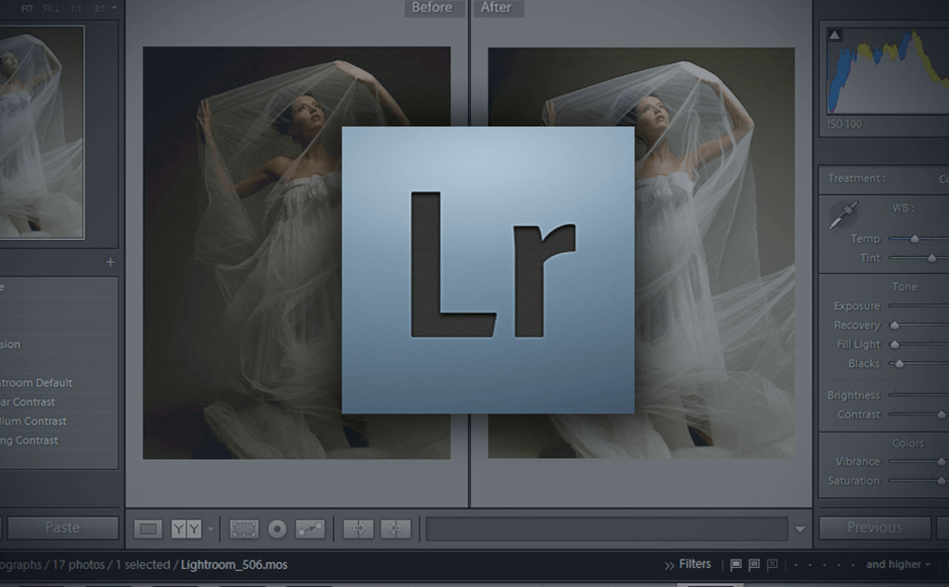Image resolution: width=949 pixels, height=587 pixels.
Task: Filter by flagged photos icon
Action: tap(736, 564)
